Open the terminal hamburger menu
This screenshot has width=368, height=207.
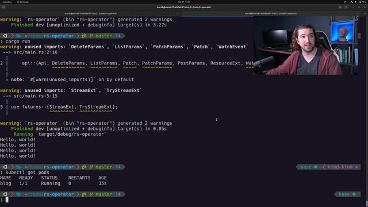346,7
